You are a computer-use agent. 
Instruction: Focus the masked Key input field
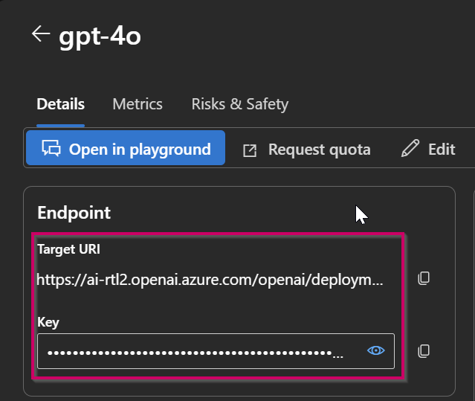(216, 351)
